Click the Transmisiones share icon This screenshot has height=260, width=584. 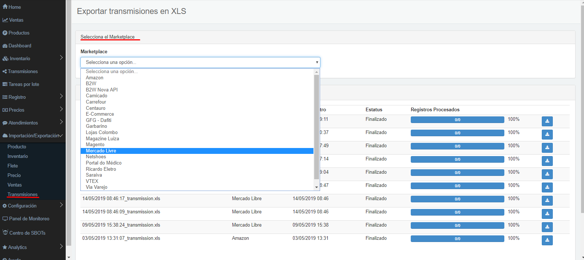coord(5,71)
